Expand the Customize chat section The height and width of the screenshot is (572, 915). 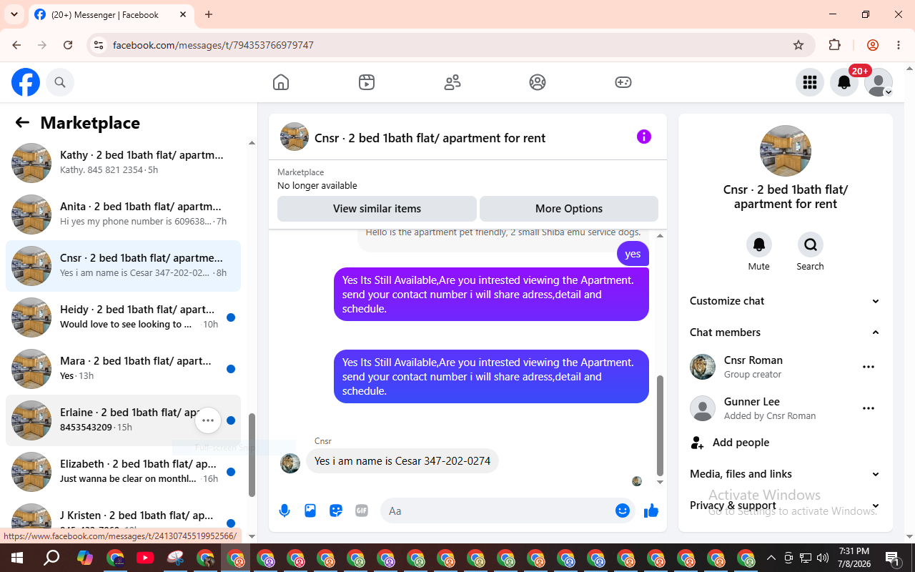pos(786,301)
